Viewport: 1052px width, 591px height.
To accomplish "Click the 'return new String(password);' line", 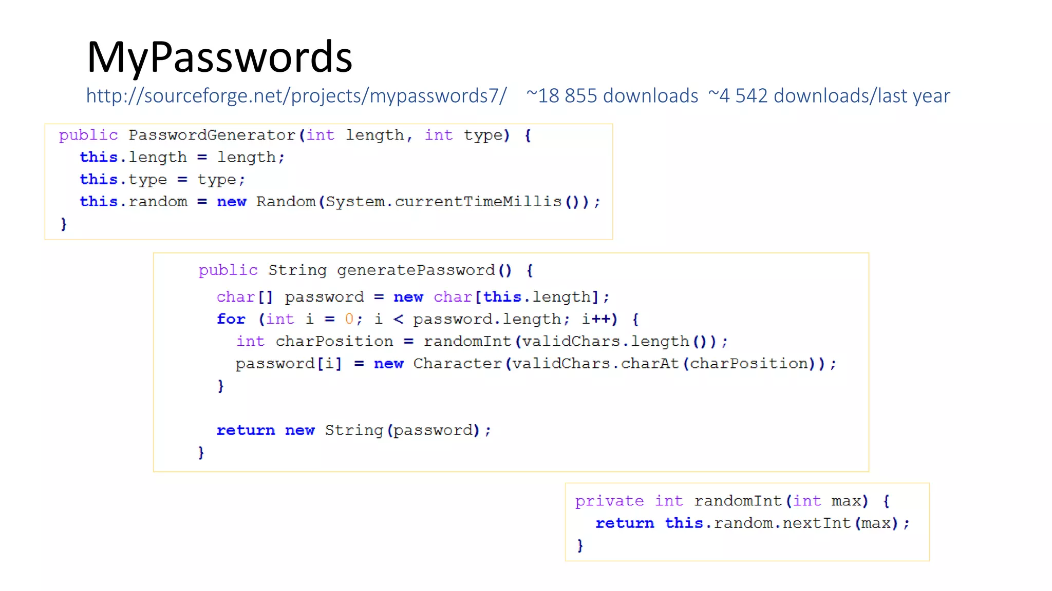I will pos(354,430).
